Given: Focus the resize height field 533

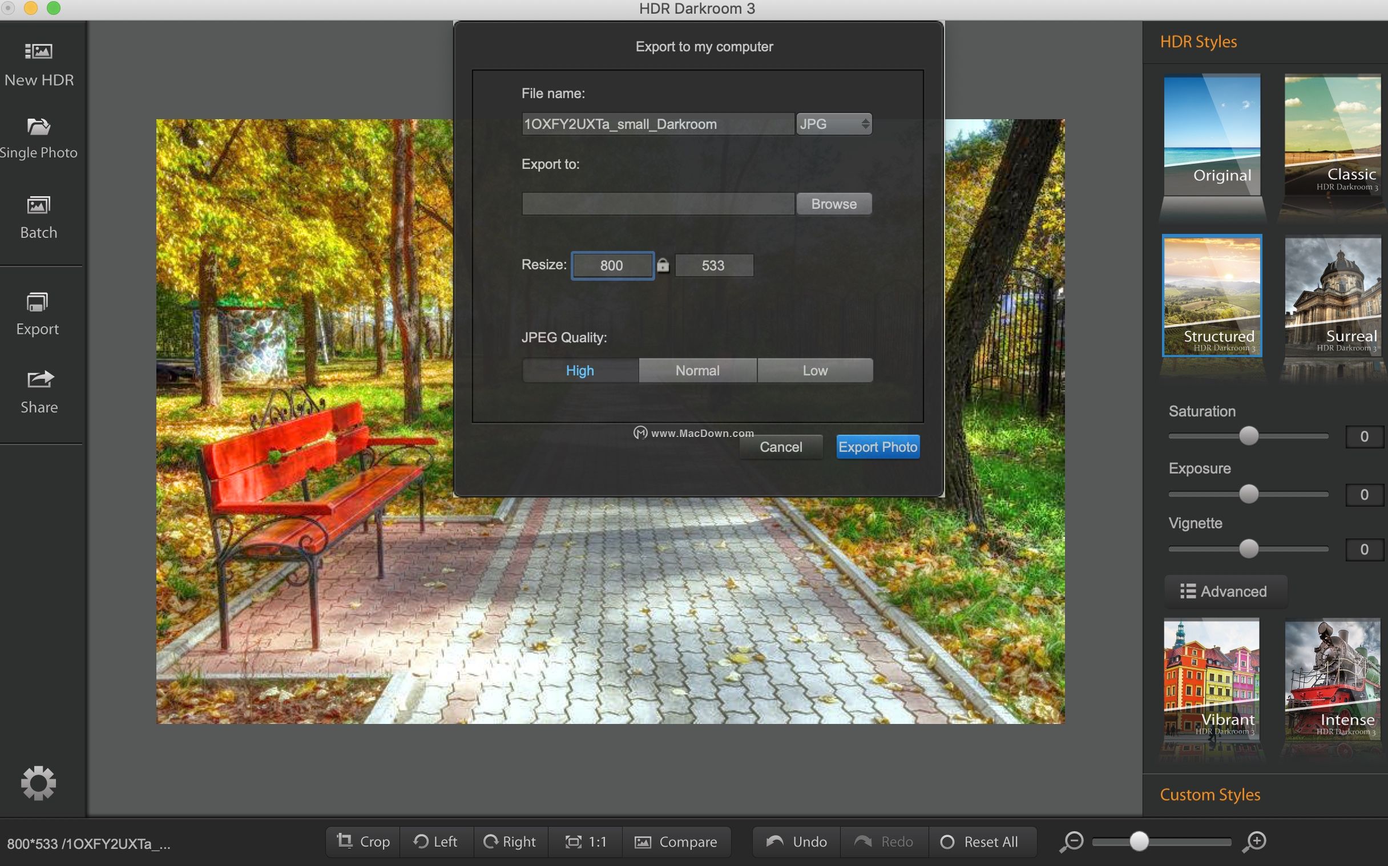Looking at the screenshot, I should tap(714, 265).
